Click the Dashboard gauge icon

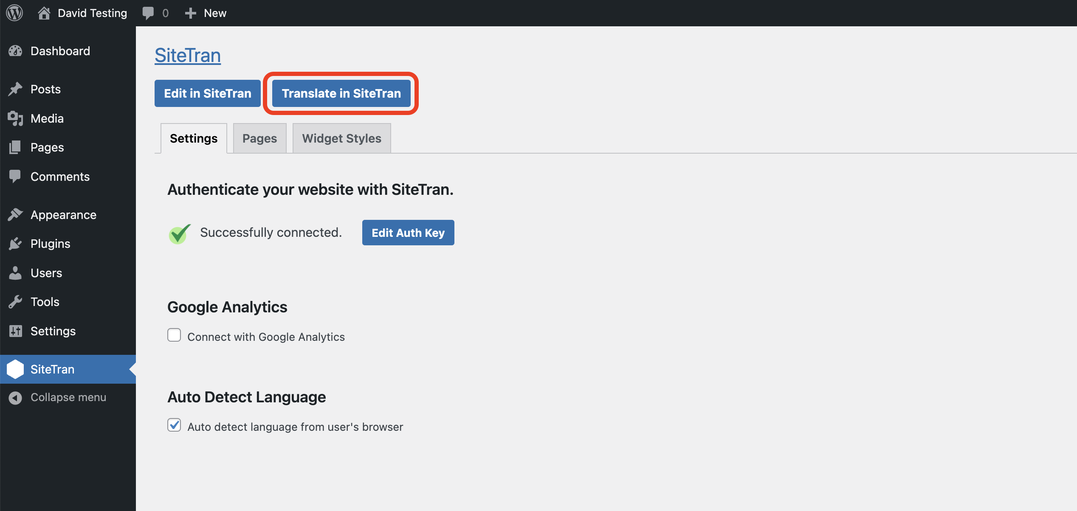[x=15, y=51]
